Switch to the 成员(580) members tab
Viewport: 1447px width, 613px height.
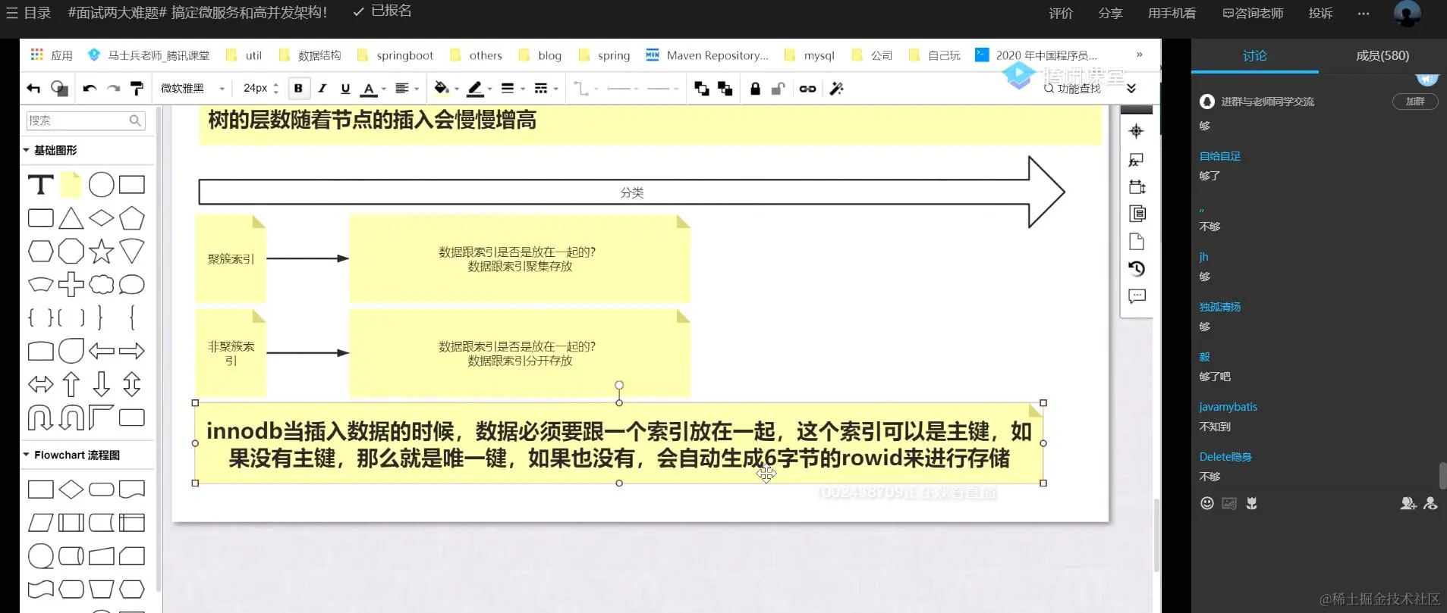coord(1383,55)
